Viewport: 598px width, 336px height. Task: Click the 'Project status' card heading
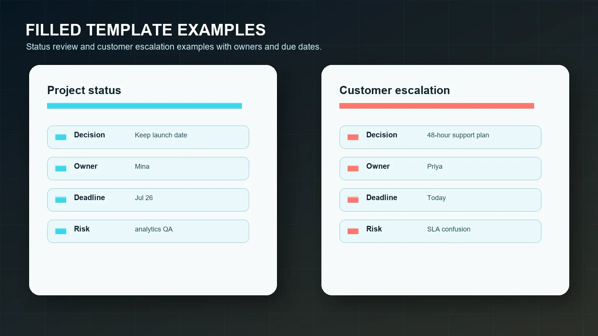pos(84,90)
